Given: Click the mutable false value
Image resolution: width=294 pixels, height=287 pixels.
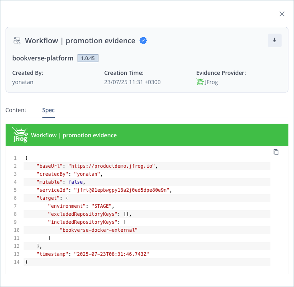Looking at the screenshot, I should pyautogui.click(x=76, y=182).
